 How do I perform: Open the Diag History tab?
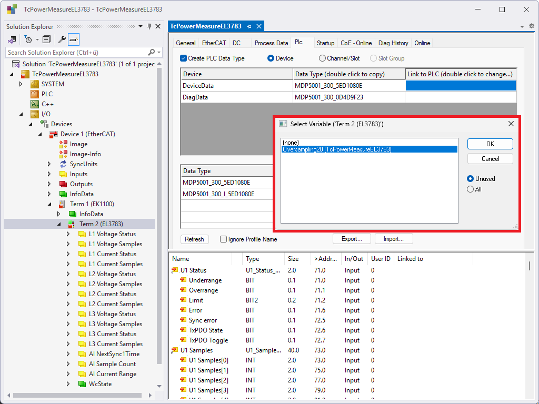(x=393, y=43)
